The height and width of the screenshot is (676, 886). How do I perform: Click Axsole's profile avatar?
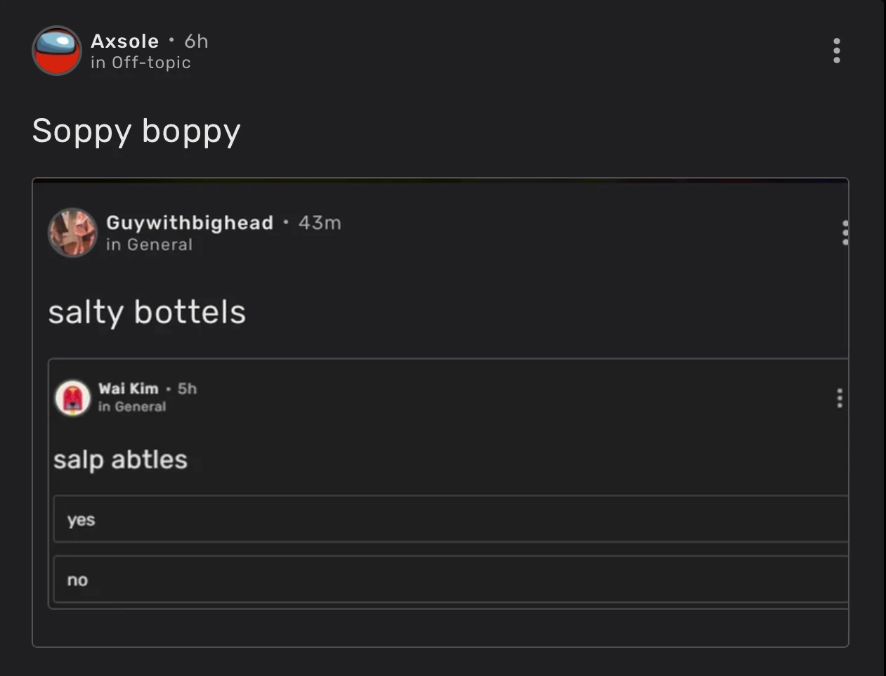coord(56,51)
